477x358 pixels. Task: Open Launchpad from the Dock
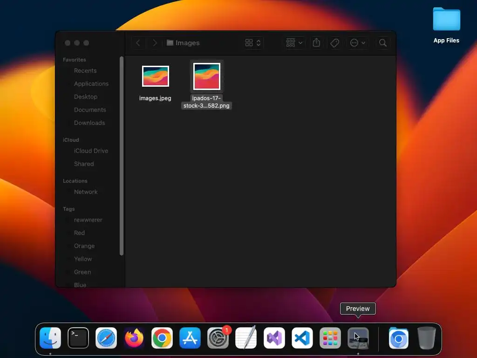tap(330, 338)
